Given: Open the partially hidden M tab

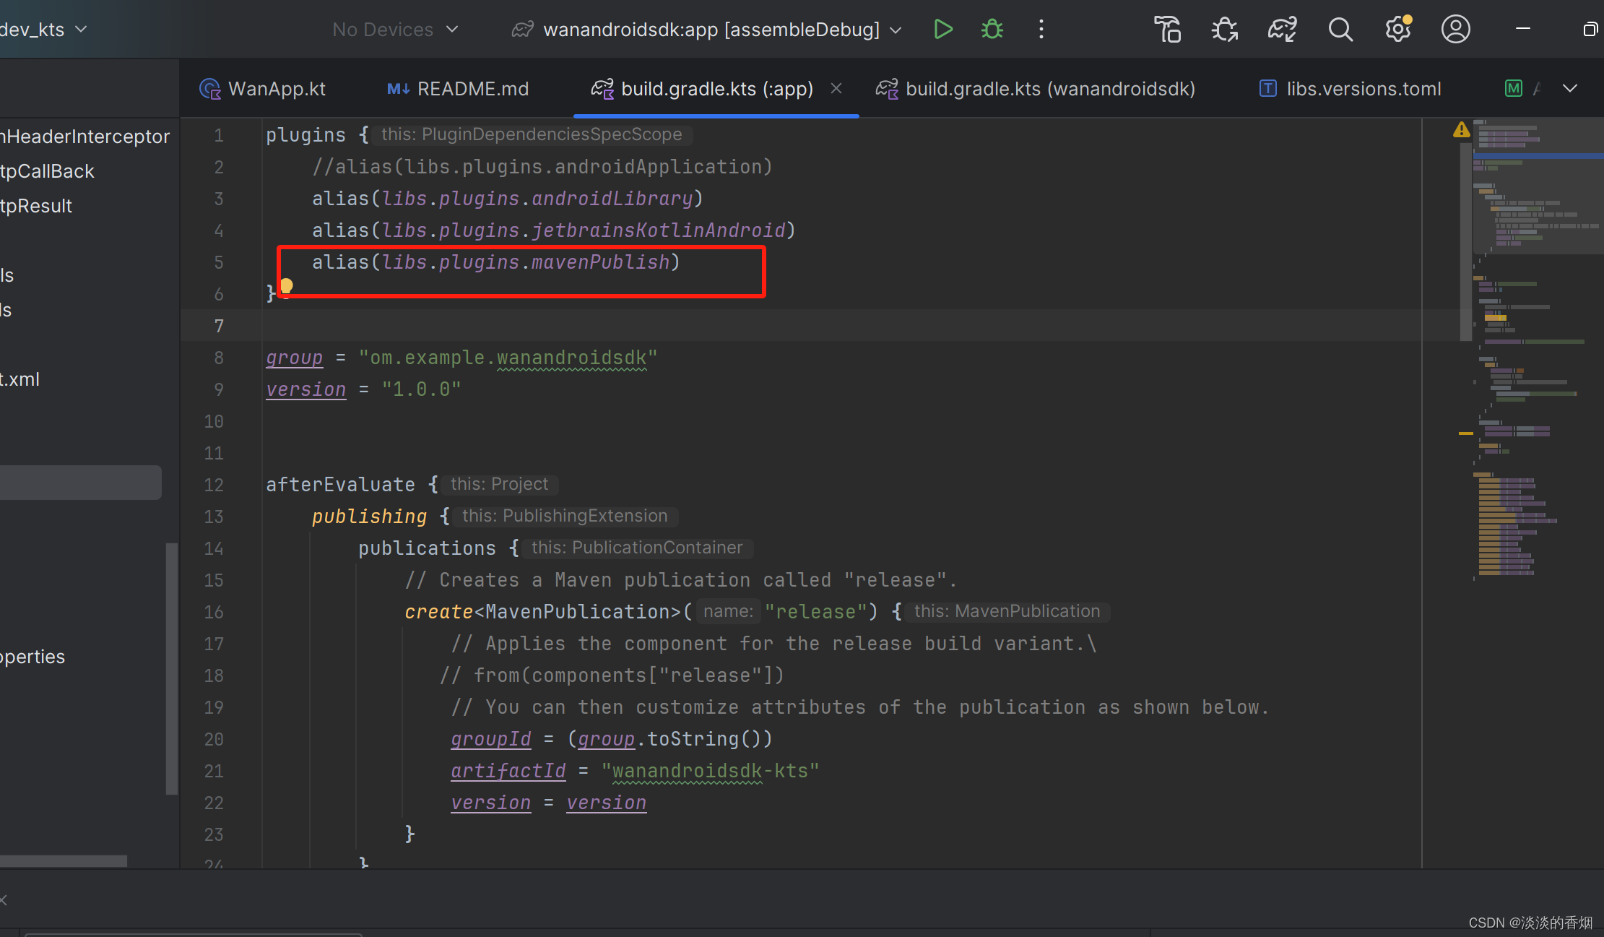Looking at the screenshot, I should click(x=1522, y=89).
